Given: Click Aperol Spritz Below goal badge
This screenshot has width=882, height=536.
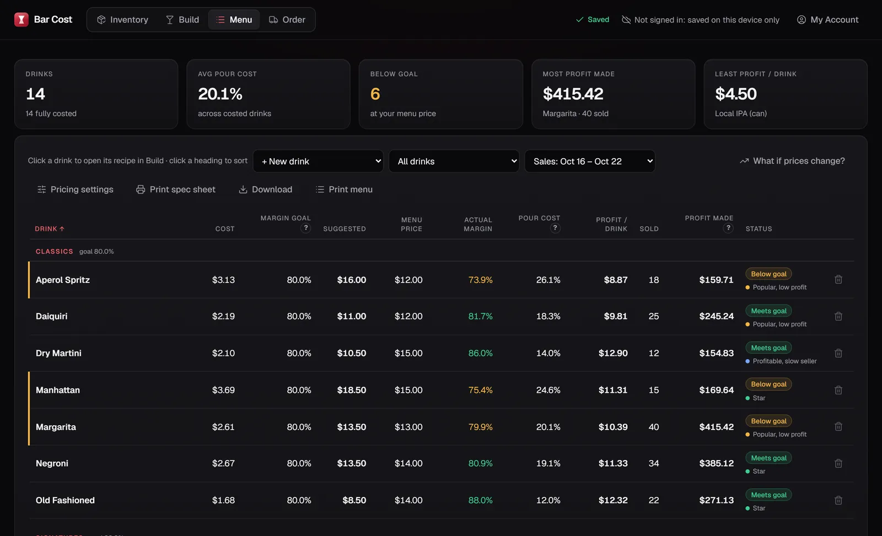Looking at the screenshot, I should tap(768, 274).
